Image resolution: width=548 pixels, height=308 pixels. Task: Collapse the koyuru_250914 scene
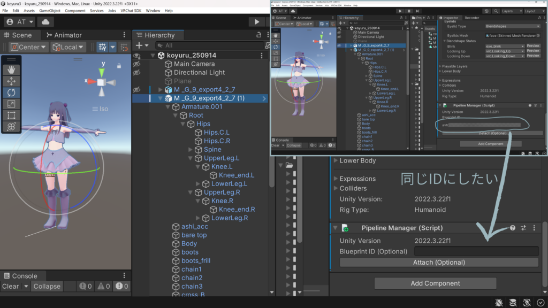tap(153, 55)
